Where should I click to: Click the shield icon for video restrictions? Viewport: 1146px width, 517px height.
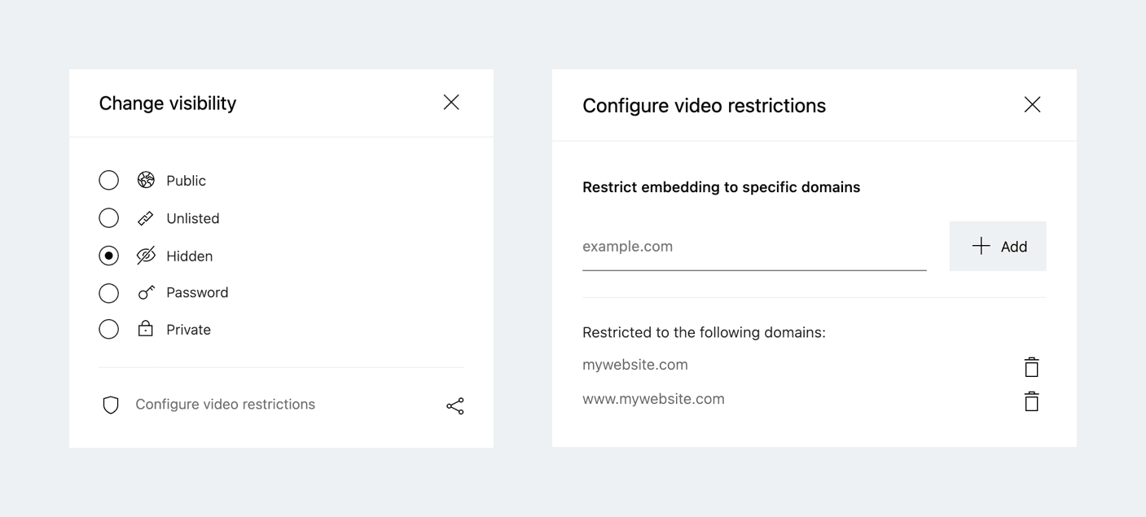tap(111, 405)
